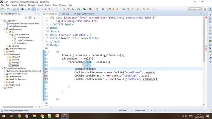Click the External Tools run icon
Viewport: 212px width, 119px height.
(x=90, y=9)
